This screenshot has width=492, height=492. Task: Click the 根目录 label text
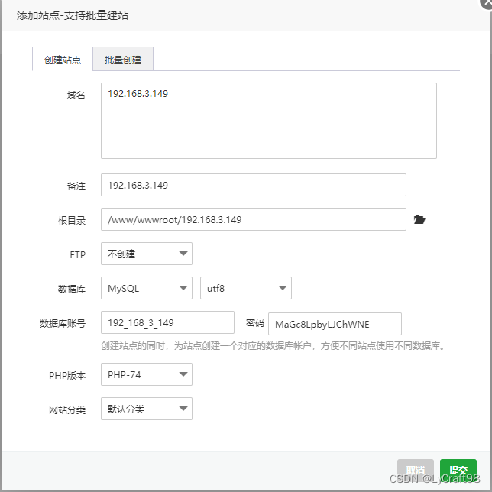(x=72, y=220)
